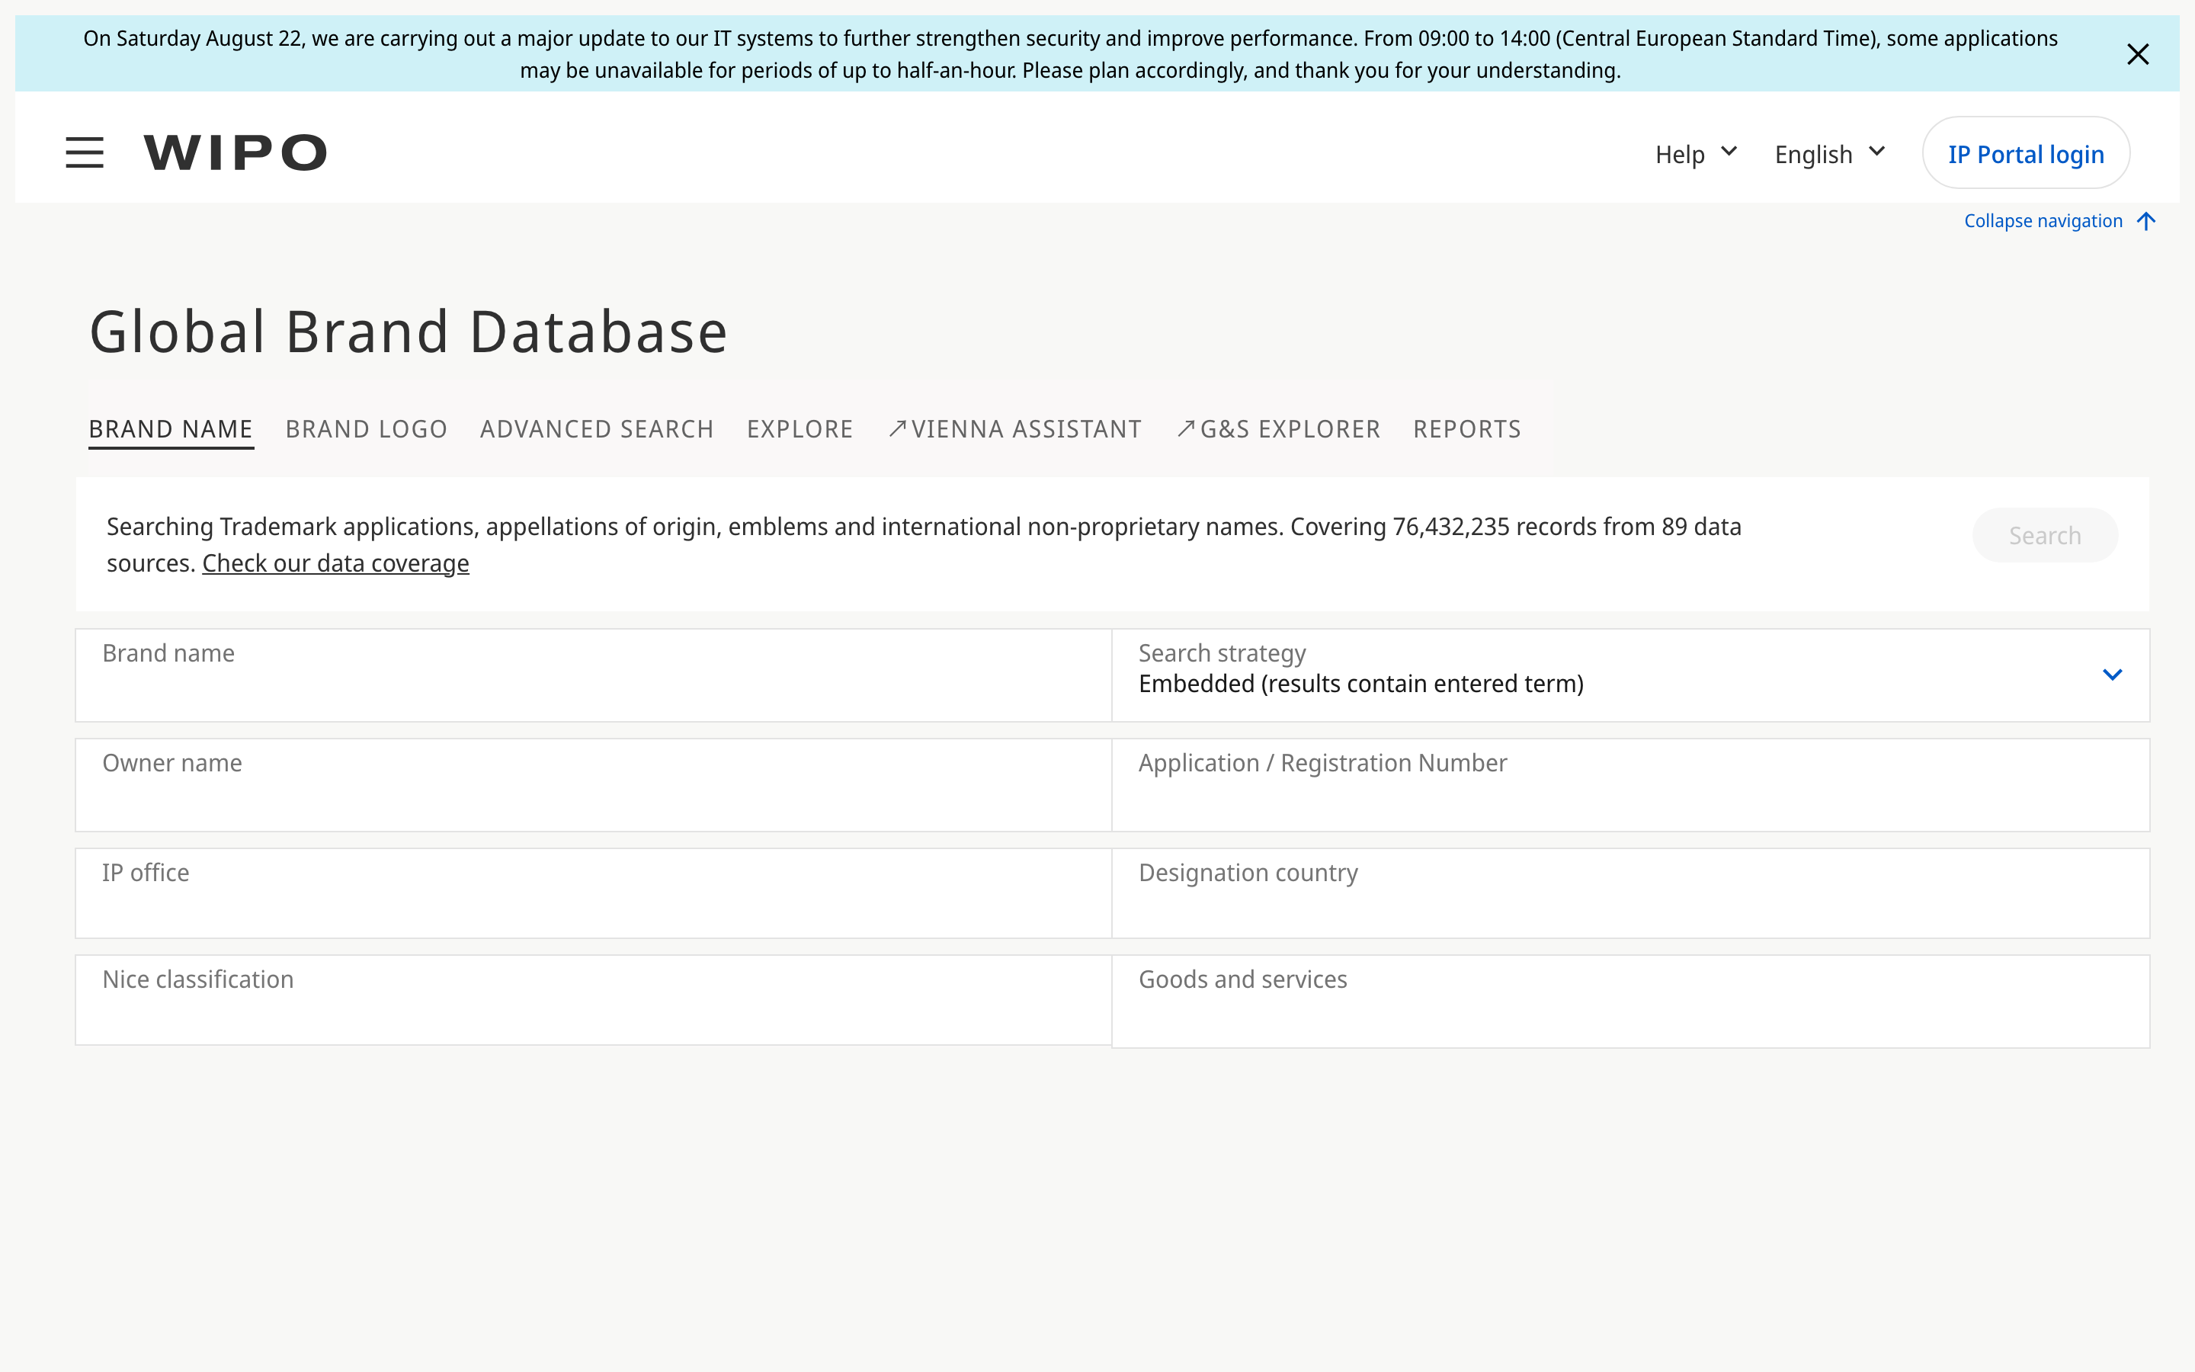The height and width of the screenshot is (1372, 2195).
Task: Click the IP Portal login button
Action: click(x=2025, y=153)
